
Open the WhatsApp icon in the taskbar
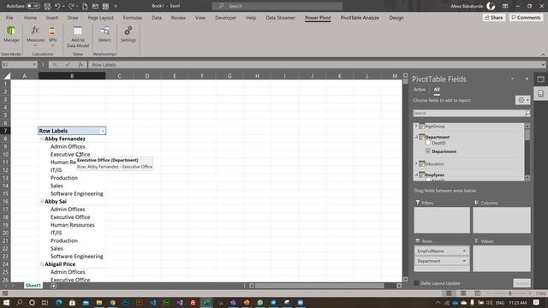point(259,302)
